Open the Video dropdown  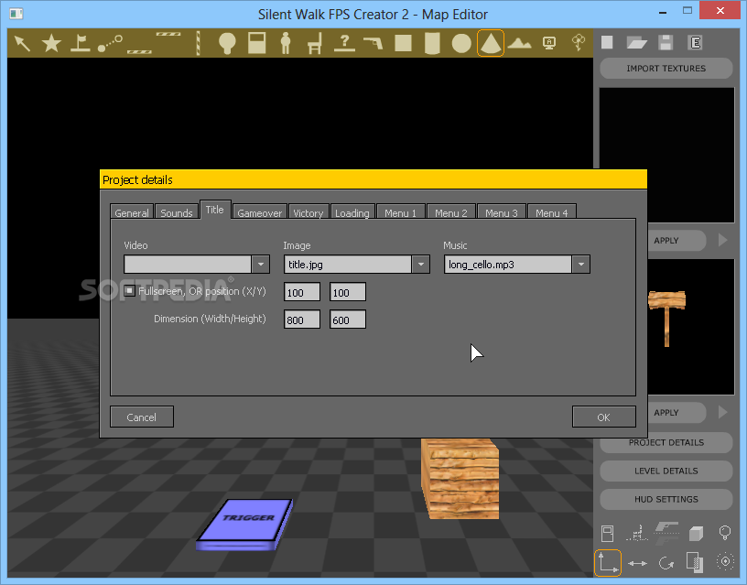tap(261, 265)
